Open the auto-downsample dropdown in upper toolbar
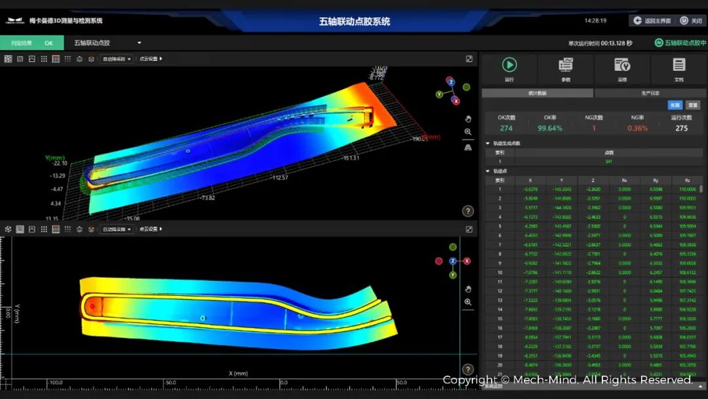708x399 pixels. [117, 59]
